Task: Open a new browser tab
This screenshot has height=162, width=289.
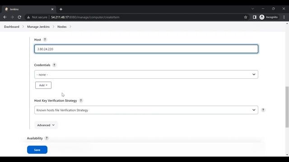Action: pyautogui.click(x=61, y=9)
